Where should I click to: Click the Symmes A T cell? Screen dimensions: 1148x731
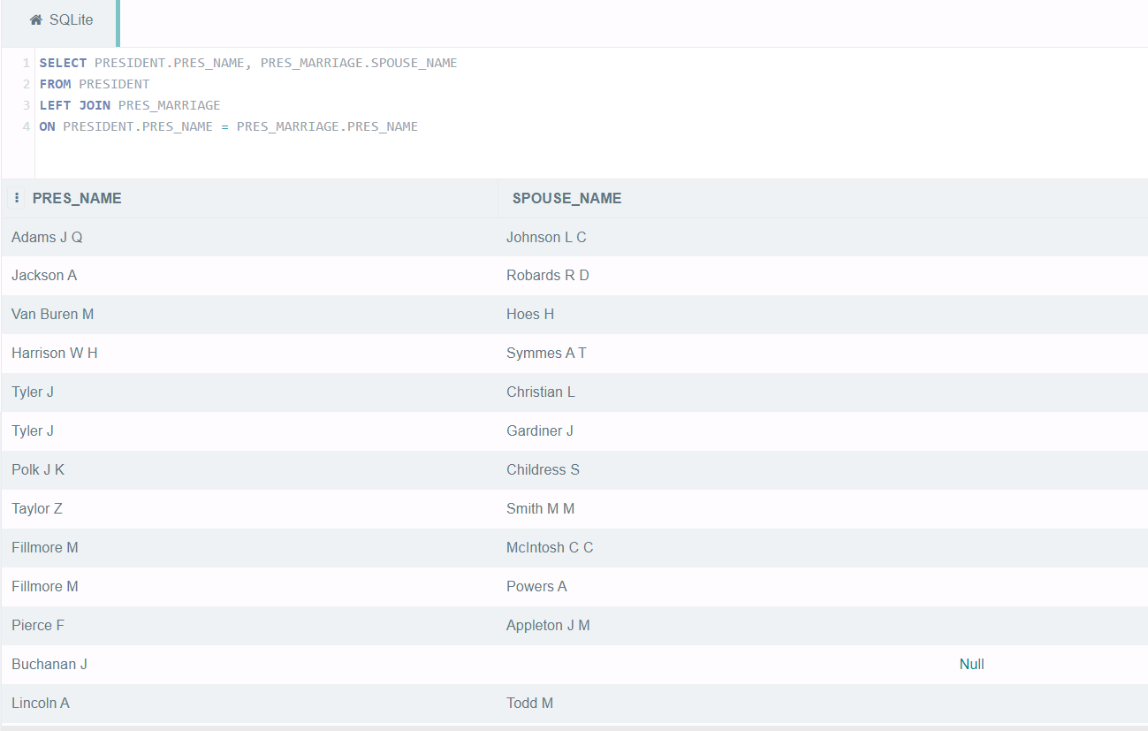(x=823, y=354)
